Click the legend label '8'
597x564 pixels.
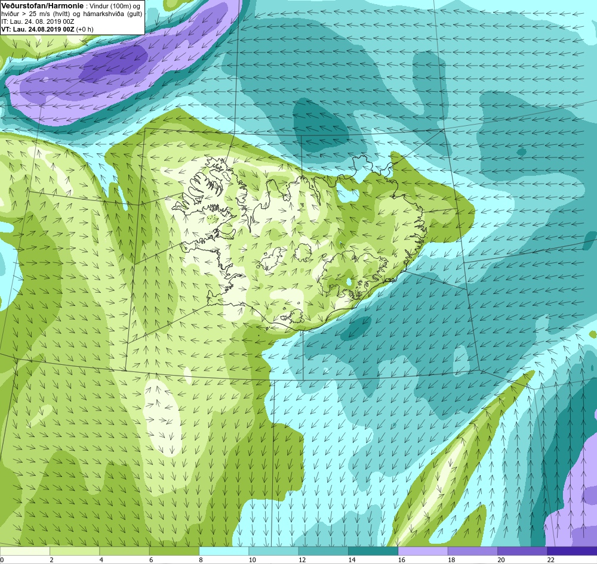(201, 560)
